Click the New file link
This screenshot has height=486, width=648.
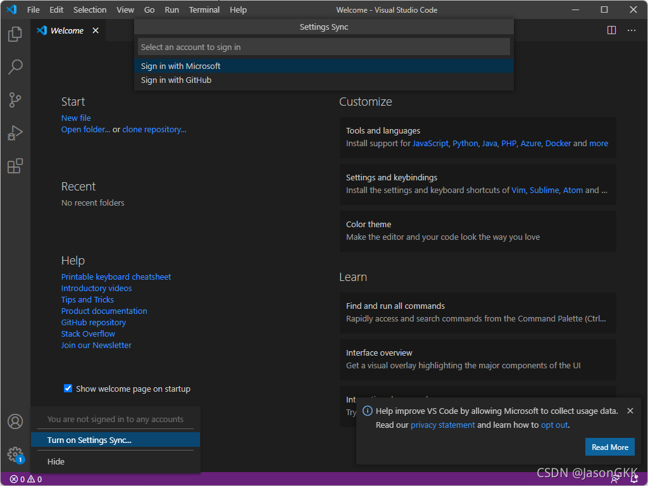click(x=76, y=118)
